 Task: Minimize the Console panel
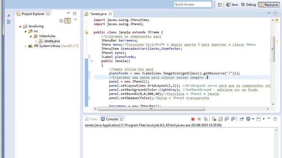[269, 118]
